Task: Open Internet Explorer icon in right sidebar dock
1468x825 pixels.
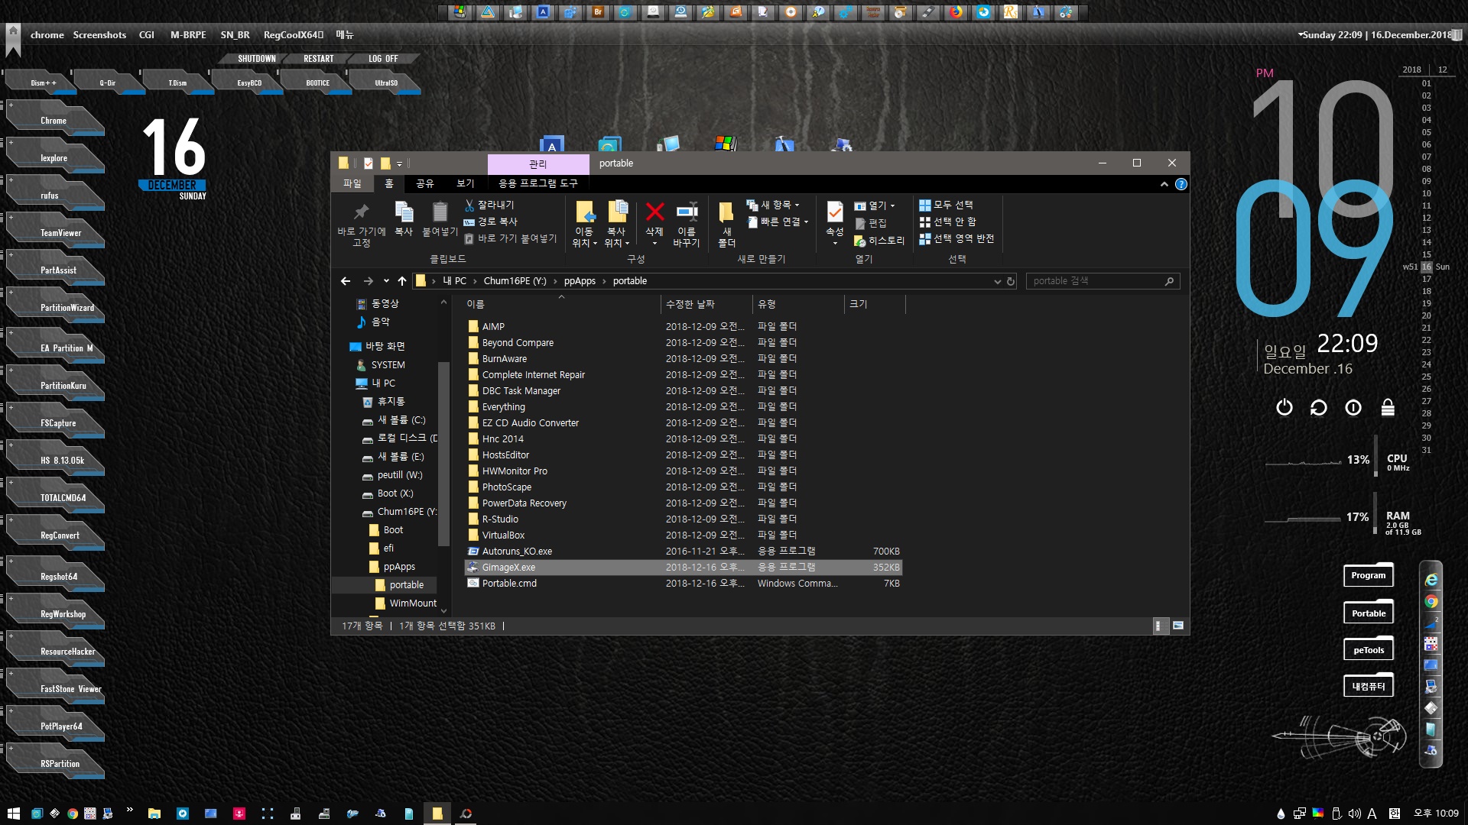Action: (1431, 581)
